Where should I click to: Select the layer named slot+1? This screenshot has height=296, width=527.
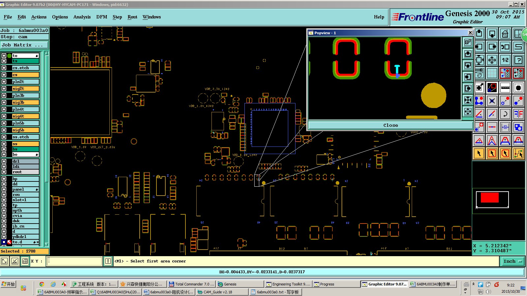click(x=25, y=200)
